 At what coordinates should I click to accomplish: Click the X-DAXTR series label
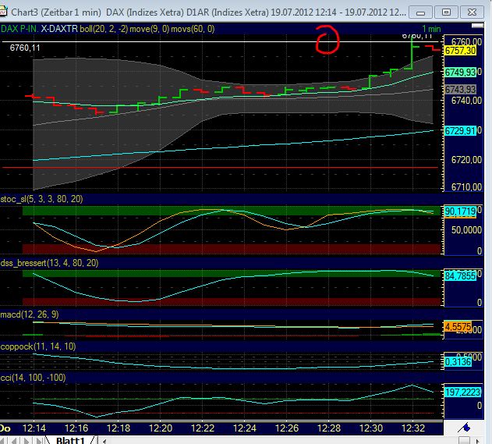pos(59,29)
